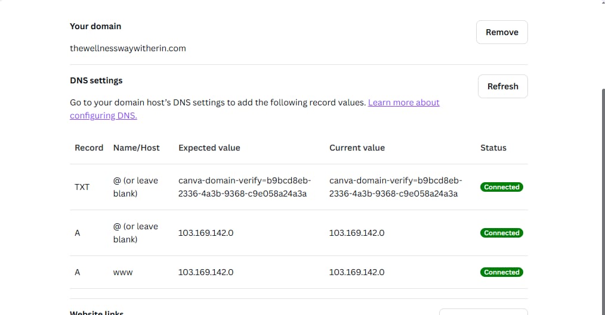Viewport: 605px width, 315px height.
Task: Click the Remove domain button
Action: tap(502, 32)
